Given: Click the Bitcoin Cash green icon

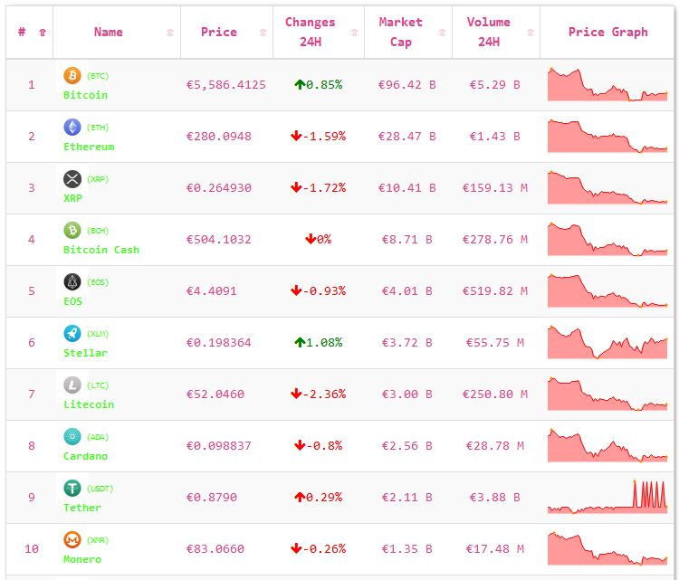Looking at the screenshot, I should [x=72, y=230].
